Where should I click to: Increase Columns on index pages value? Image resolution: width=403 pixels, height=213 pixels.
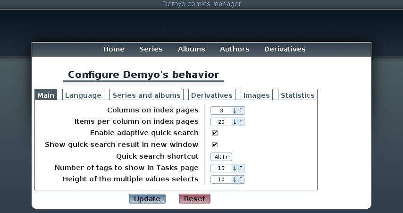click(x=241, y=111)
